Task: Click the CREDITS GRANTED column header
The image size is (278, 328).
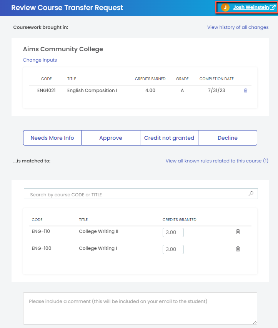Action: [179, 220]
